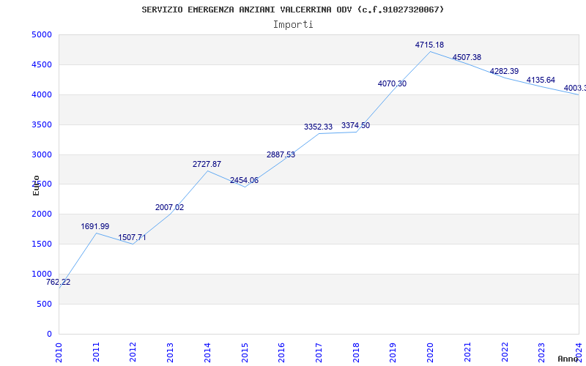Click the Importi subtitle
586x366 pixels.
293,25
